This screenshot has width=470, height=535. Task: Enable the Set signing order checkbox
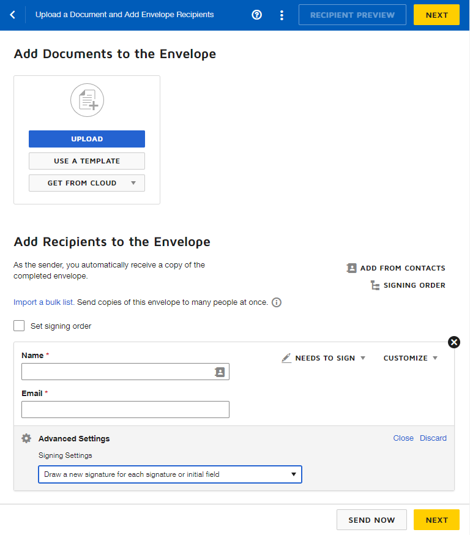pyautogui.click(x=18, y=326)
